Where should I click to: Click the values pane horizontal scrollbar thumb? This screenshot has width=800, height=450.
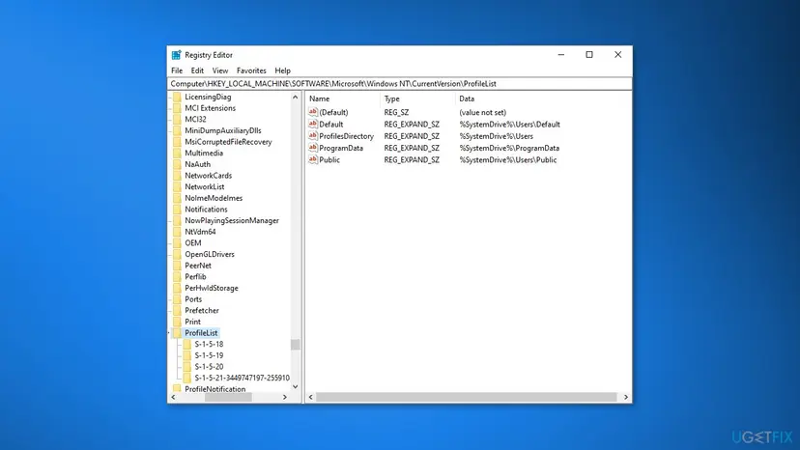coord(467,397)
